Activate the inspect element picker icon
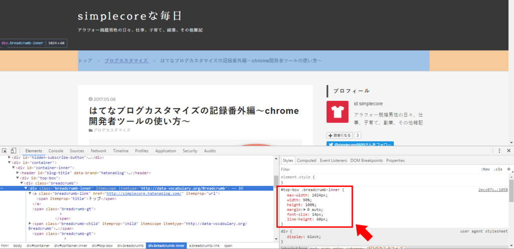This screenshot has width=514, height=249. pyautogui.click(x=4, y=151)
